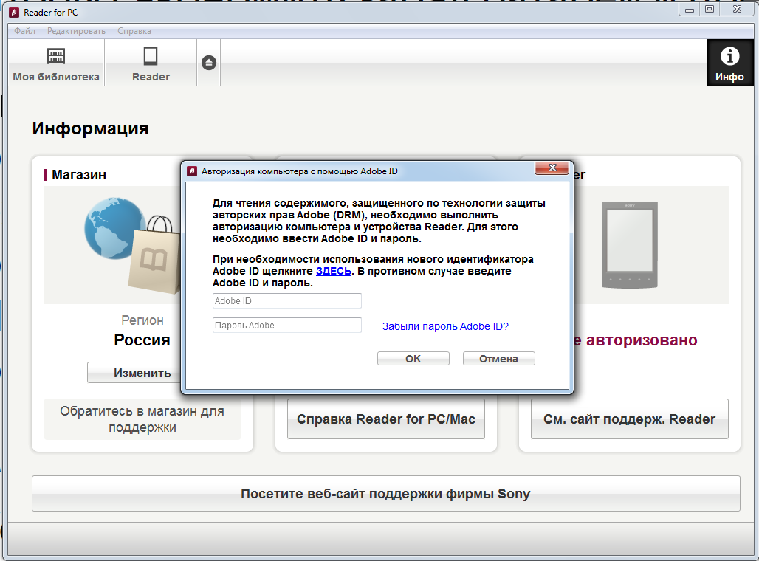The height and width of the screenshot is (561, 759).
Task: Open См. сайт поддерж. Reader button
Action: [629, 419]
